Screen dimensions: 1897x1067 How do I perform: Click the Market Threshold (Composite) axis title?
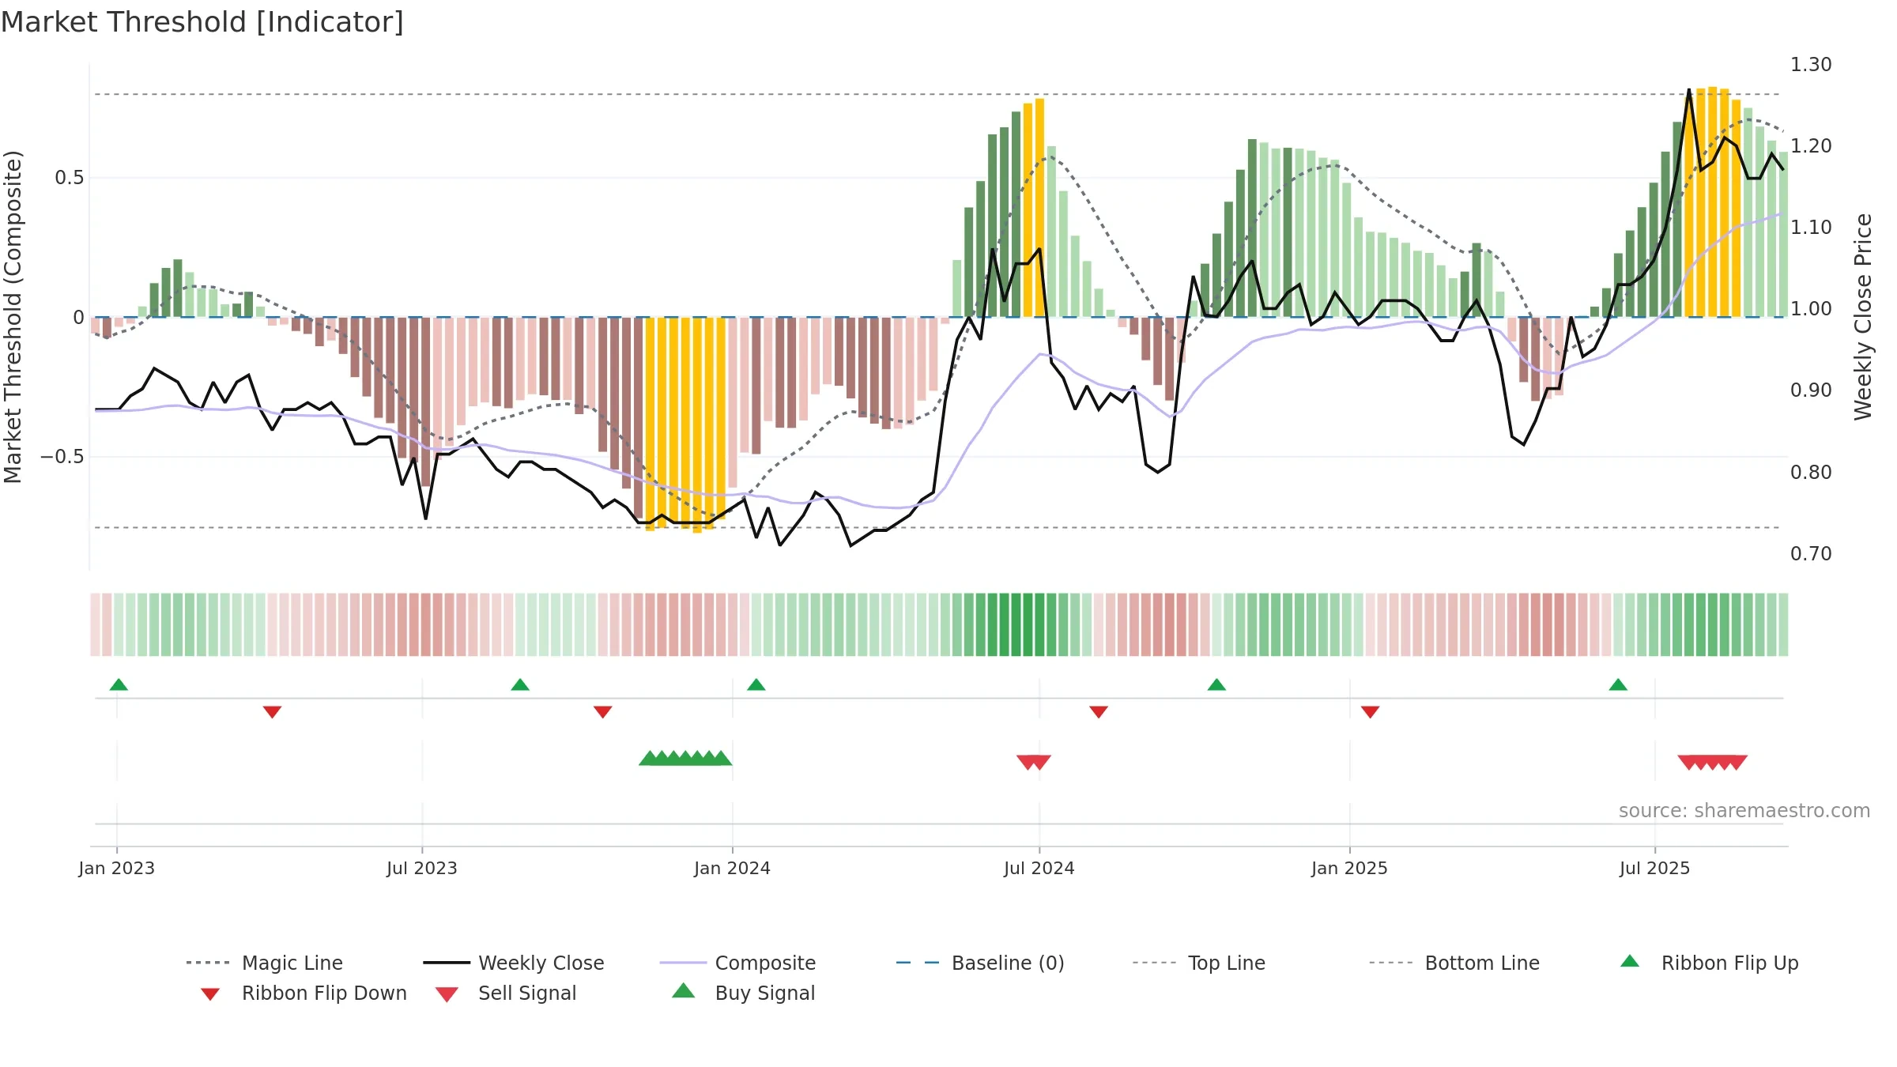13,316
